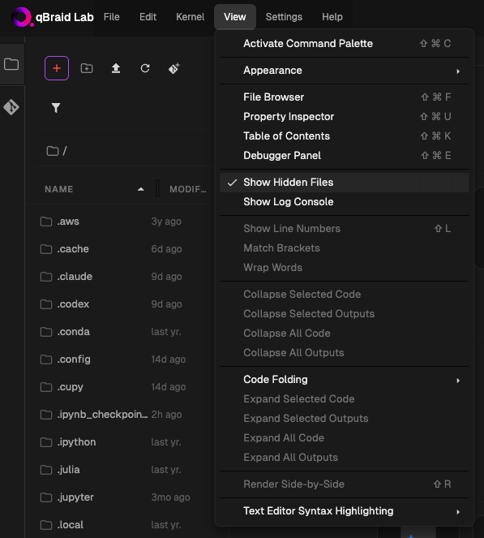Viewport: 484px width, 538px height.
Task: Open the File menu
Action: [x=112, y=17]
